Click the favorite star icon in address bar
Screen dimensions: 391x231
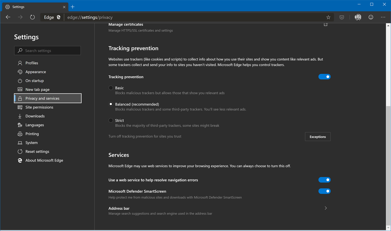(x=328, y=17)
